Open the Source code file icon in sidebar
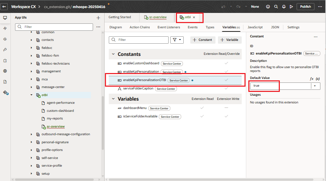Screen dimensions: 326x181 pyautogui.click(x=5, y=82)
